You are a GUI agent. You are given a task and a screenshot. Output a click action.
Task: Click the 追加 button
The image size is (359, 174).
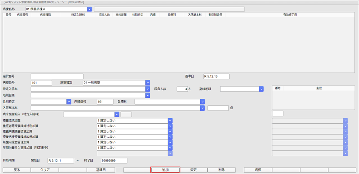click(165, 170)
